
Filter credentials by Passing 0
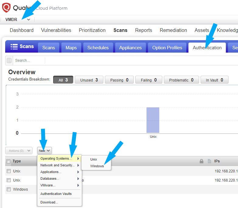pos(119,80)
